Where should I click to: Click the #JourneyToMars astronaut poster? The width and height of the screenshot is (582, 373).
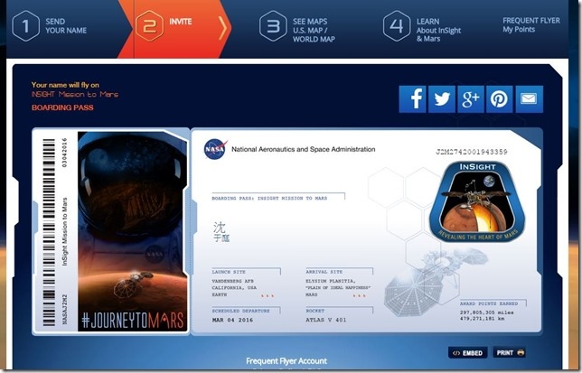point(133,231)
